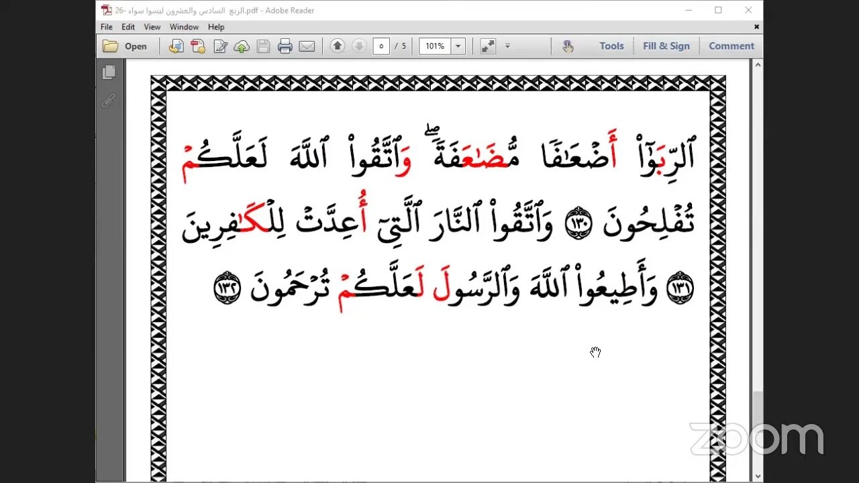Viewport: 859px width, 483px height.
Task: Click the verse marker ١٣١
Action: click(x=680, y=289)
